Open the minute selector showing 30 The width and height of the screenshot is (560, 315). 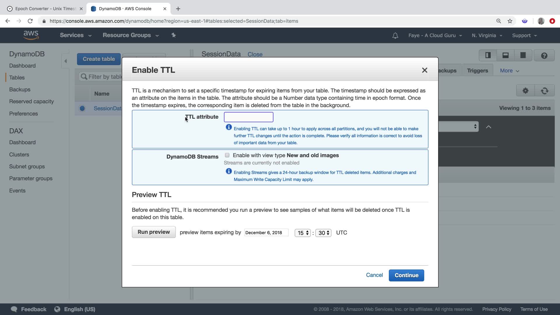323,233
